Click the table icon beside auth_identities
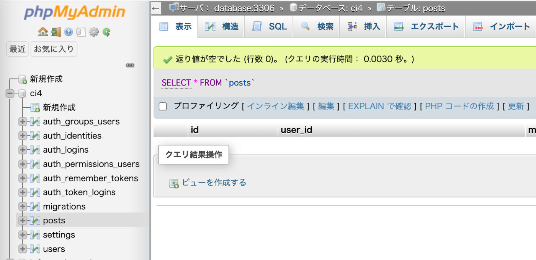Screen dimensions: 536x260 [x=35, y=136]
